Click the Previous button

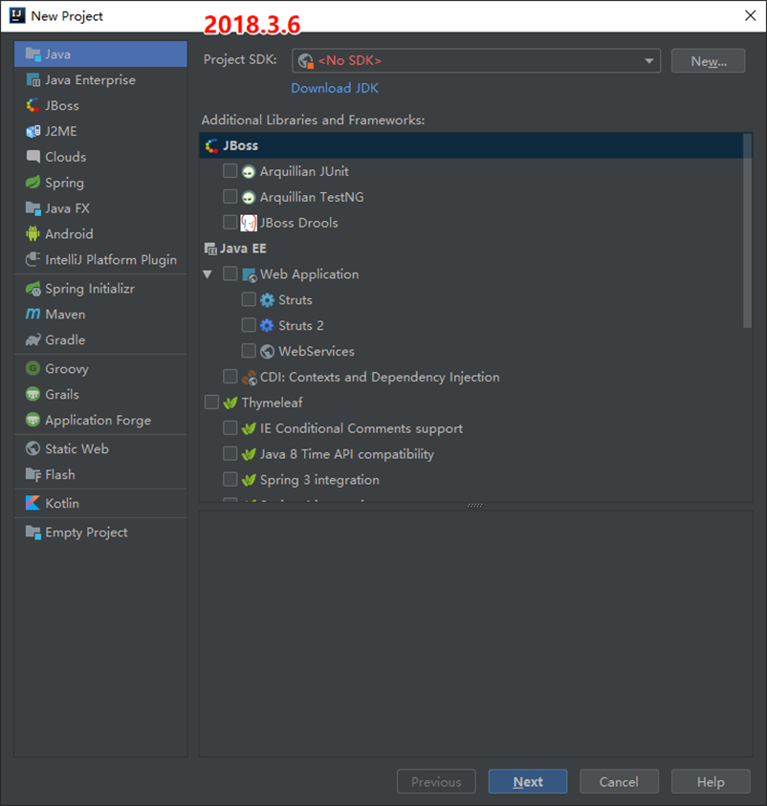(x=436, y=781)
